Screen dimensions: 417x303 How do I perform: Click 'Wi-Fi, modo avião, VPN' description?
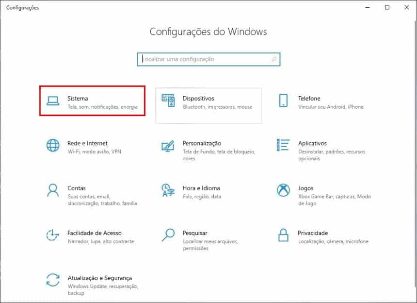tap(95, 151)
